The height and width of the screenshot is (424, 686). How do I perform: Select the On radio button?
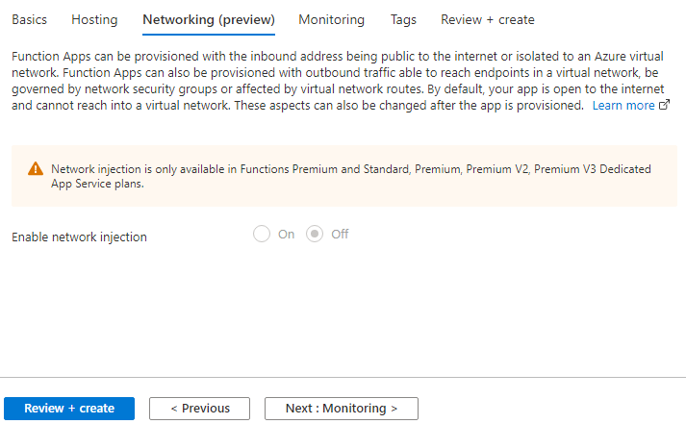click(x=262, y=234)
